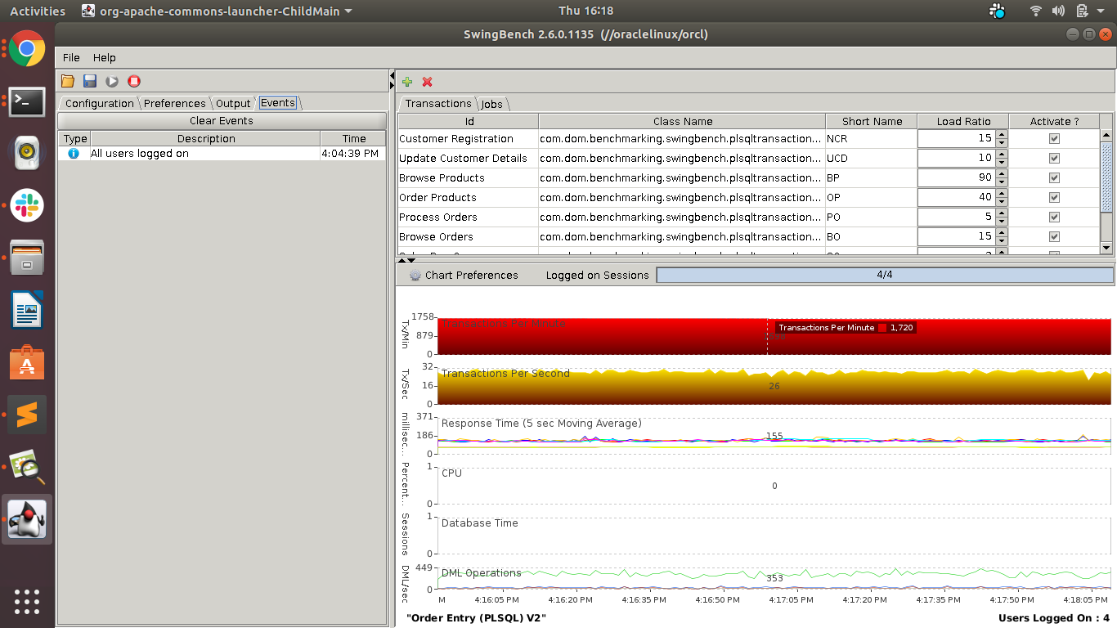The height and width of the screenshot is (628, 1117).
Task: Open the battery status indicator
Action: [1083, 11]
